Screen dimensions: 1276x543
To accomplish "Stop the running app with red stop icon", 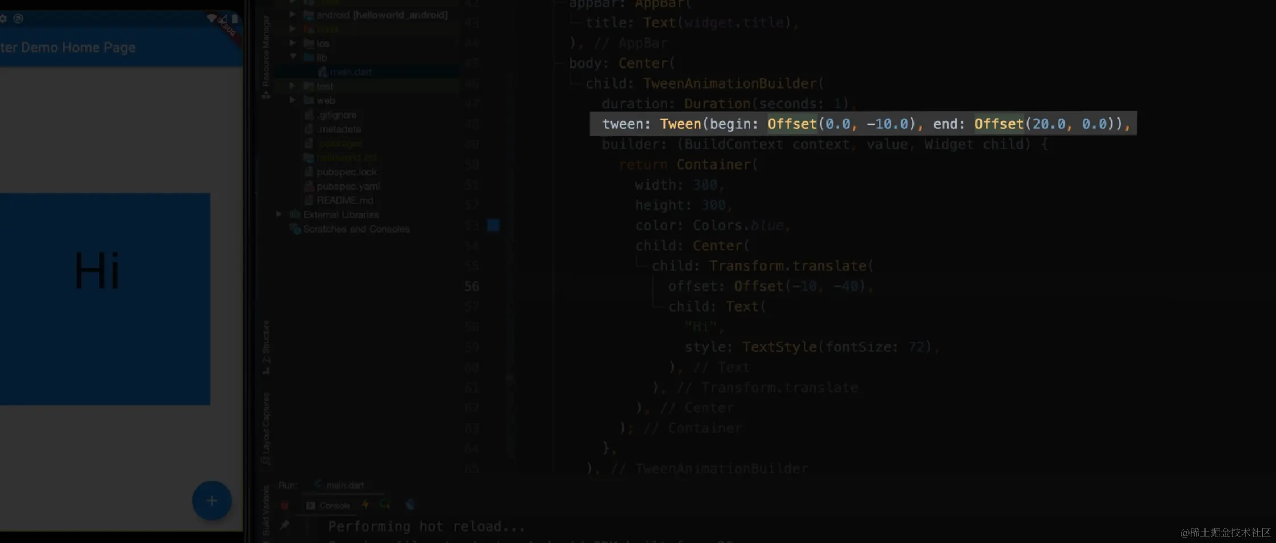I will pyautogui.click(x=285, y=505).
